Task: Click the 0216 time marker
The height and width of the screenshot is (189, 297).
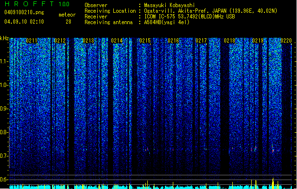Action: [173, 41]
